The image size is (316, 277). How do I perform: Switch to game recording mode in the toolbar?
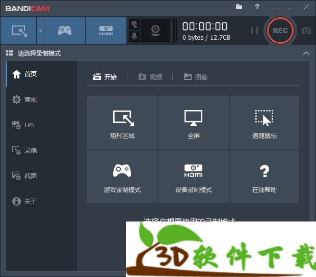click(x=65, y=31)
